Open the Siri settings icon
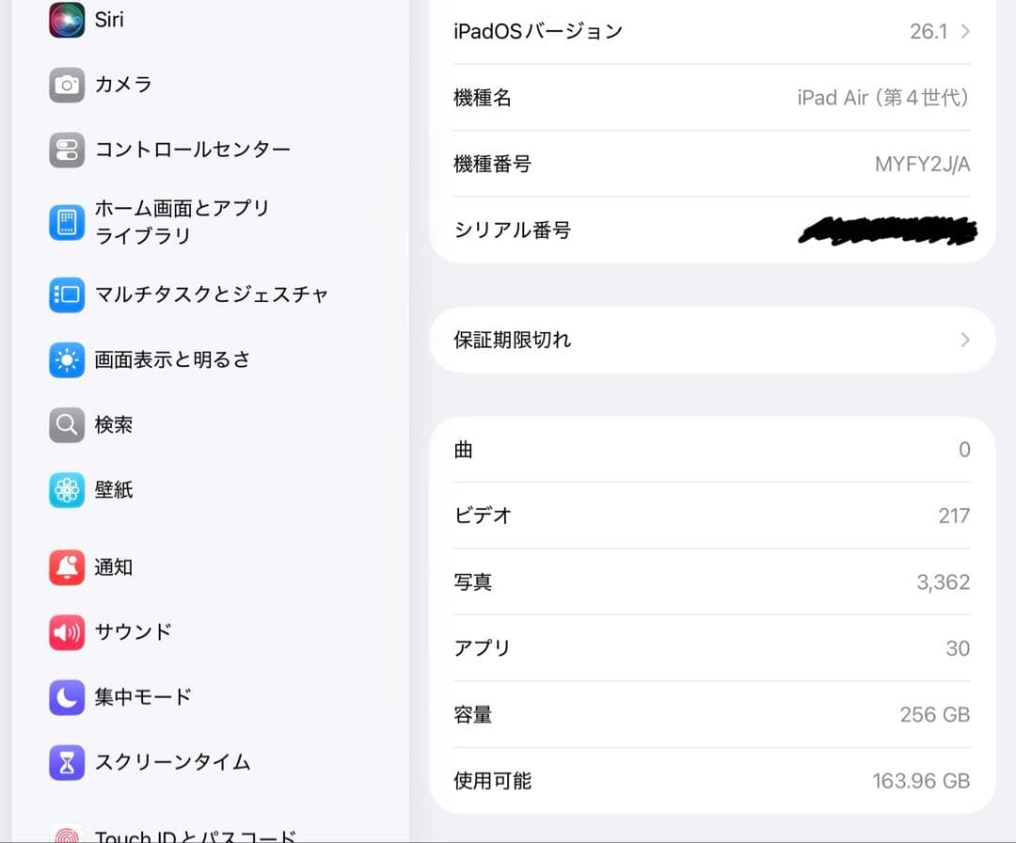1016x843 pixels. (x=66, y=20)
